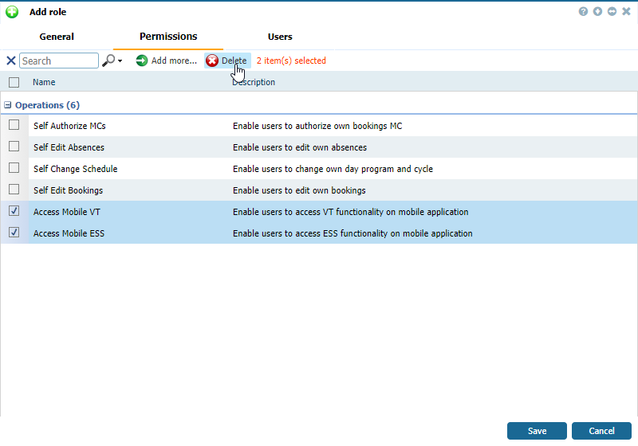Click the green Add more arrow icon
The image size is (638, 446).
142,61
